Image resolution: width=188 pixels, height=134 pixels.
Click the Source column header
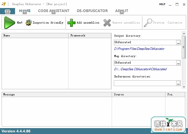tap(139, 95)
